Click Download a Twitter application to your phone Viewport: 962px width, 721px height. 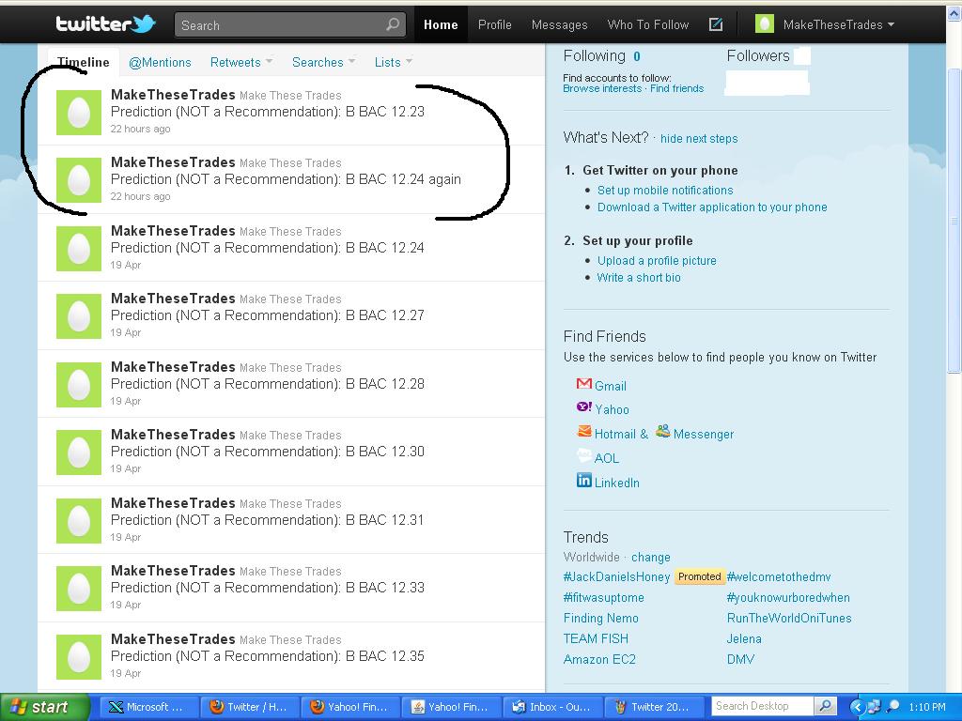[712, 207]
